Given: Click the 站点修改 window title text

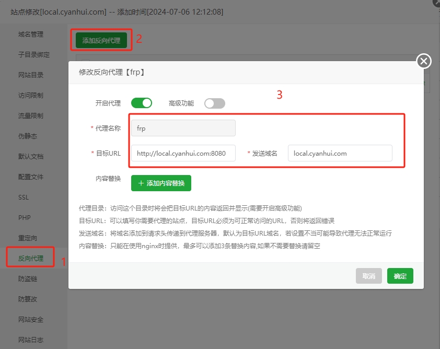Looking at the screenshot, I should pyautogui.click(x=117, y=12).
